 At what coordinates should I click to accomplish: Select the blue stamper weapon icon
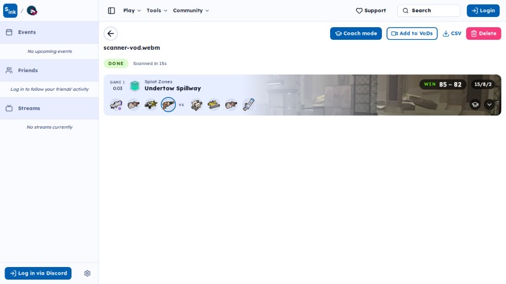[x=249, y=105]
